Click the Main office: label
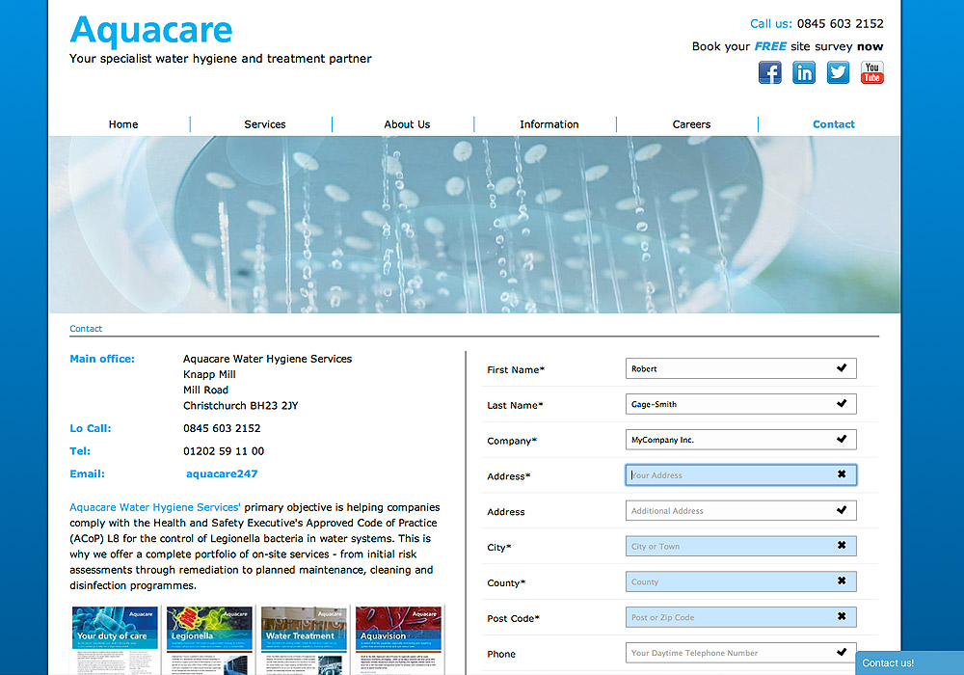964x675 pixels. point(102,359)
